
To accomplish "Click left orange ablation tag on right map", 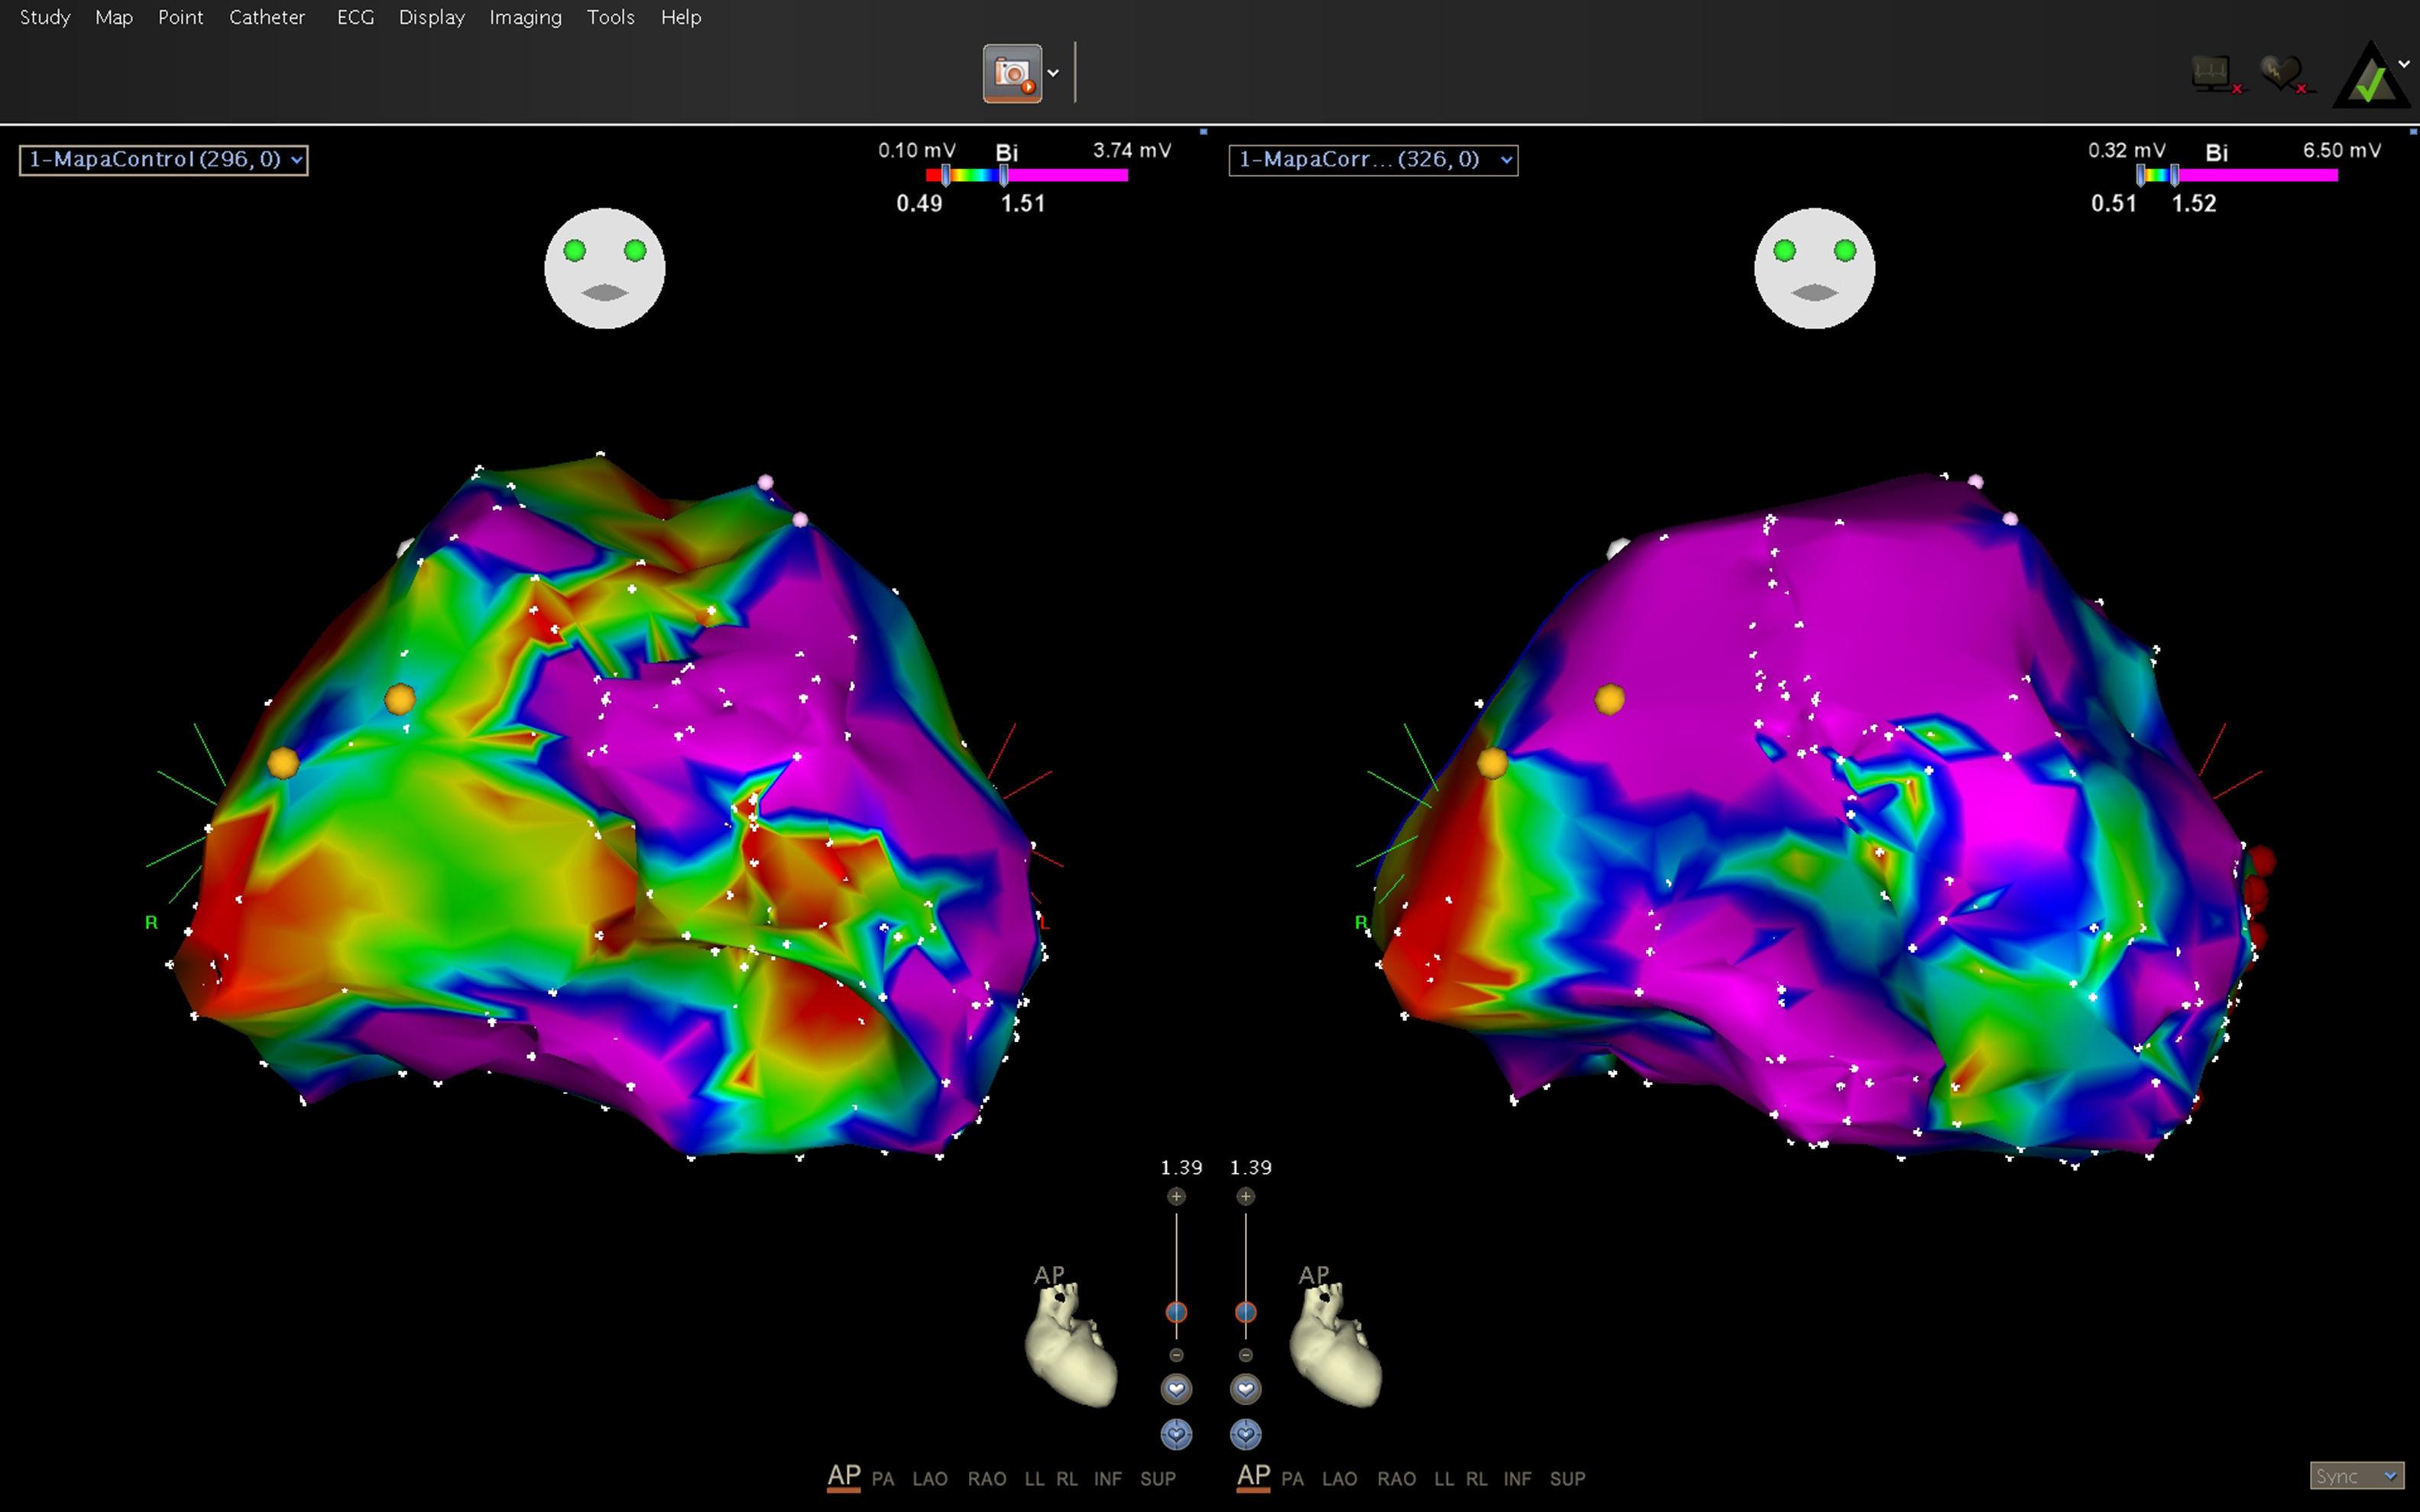I will click(x=1492, y=763).
